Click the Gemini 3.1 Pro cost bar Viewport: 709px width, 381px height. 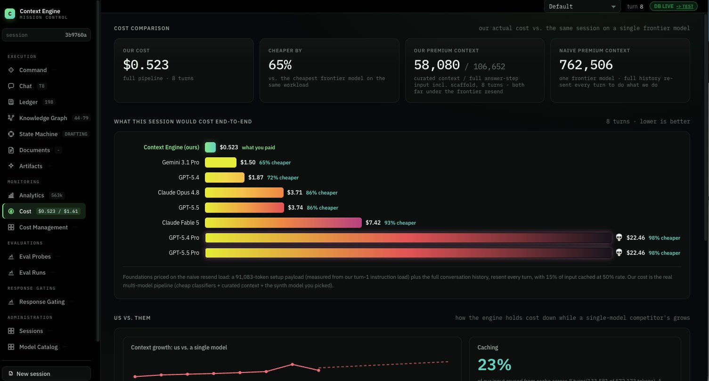(220, 162)
